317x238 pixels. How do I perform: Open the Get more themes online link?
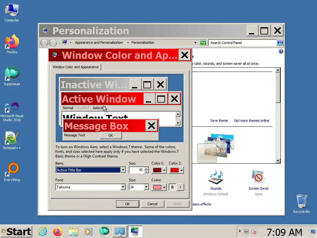click(251, 121)
